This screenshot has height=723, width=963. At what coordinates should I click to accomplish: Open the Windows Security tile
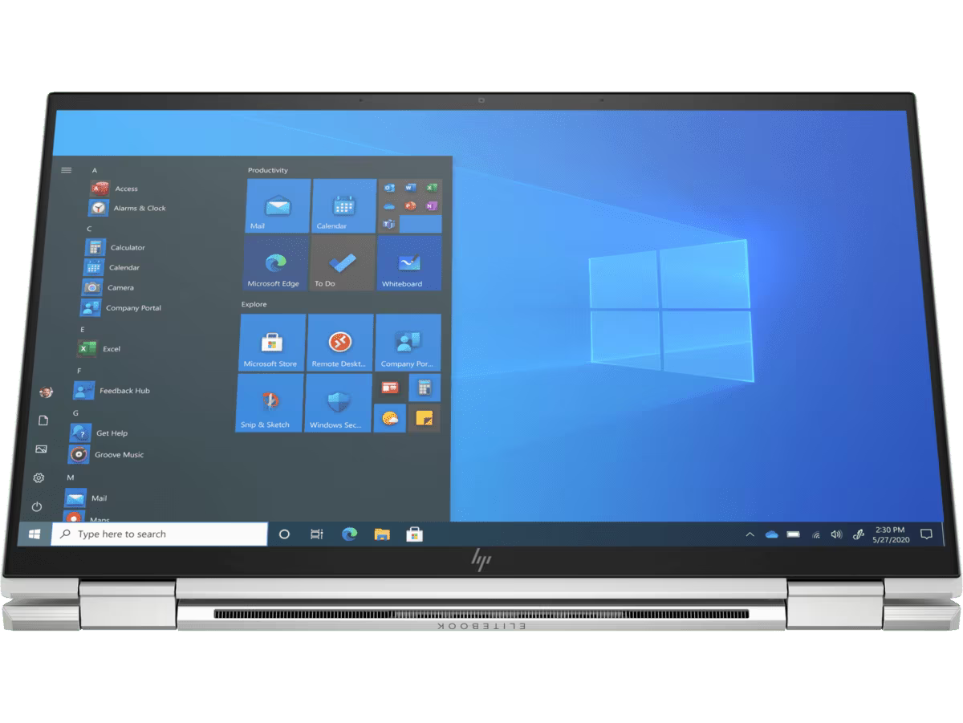(x=339, y=403)
